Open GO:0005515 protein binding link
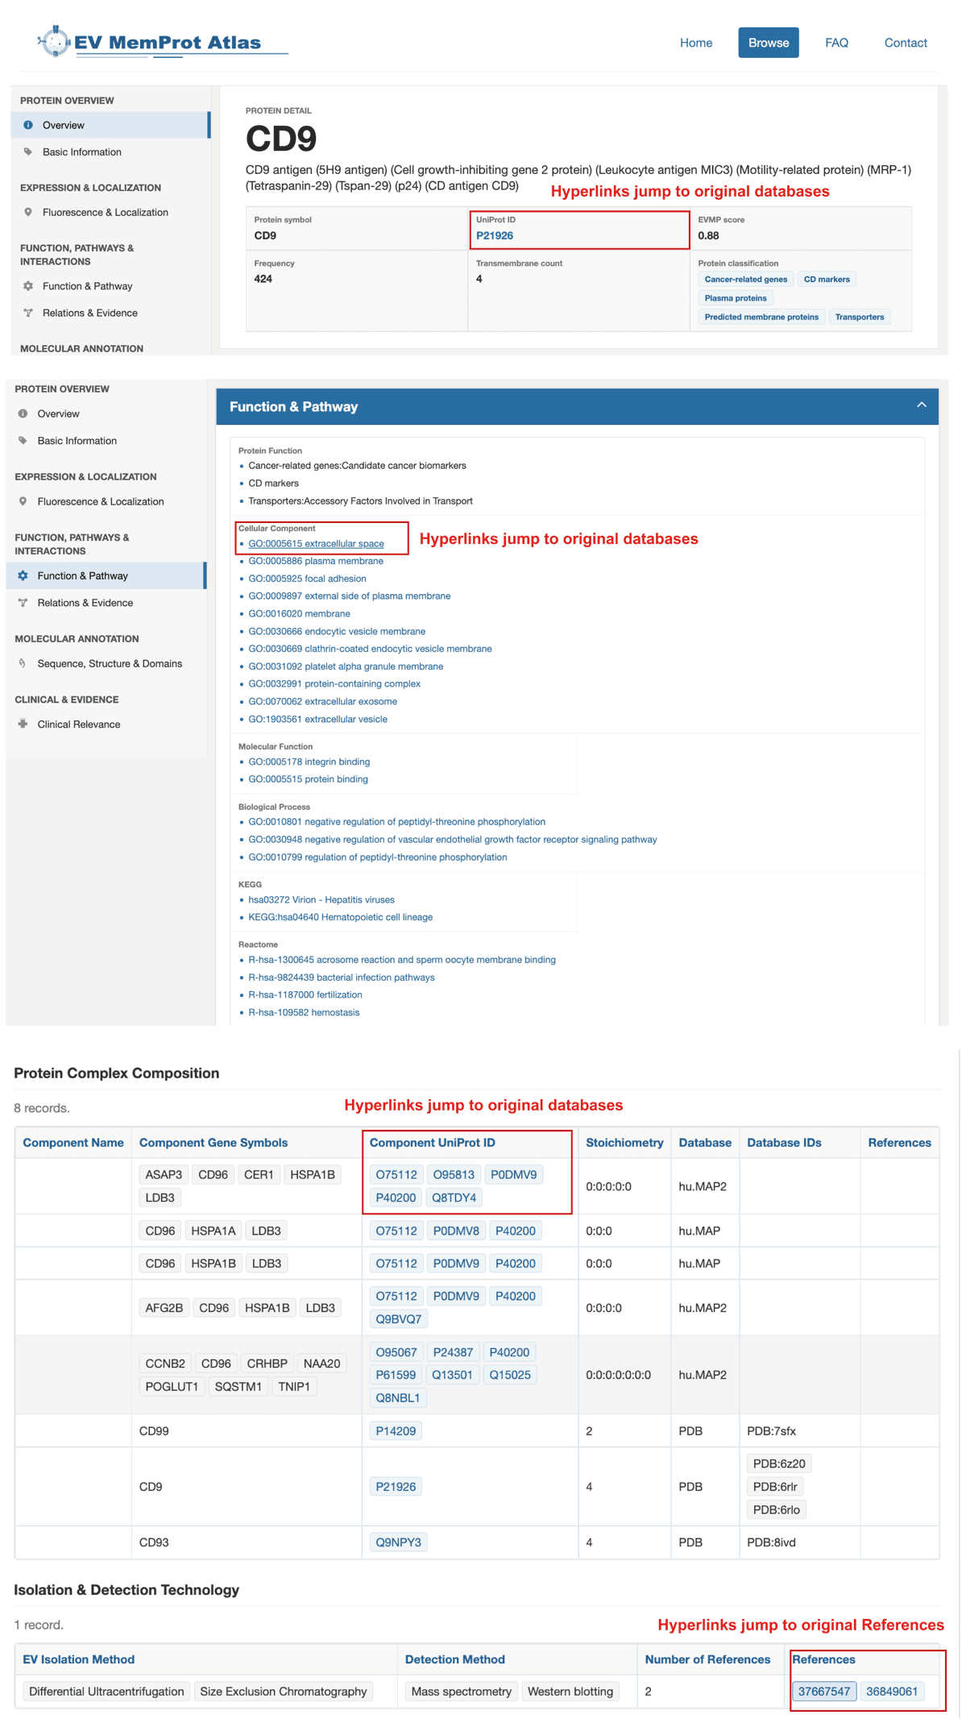The image size is (966, 1719). click(x=308, y=779)
